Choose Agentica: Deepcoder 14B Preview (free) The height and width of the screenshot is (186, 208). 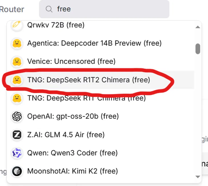tap(94, 43)
